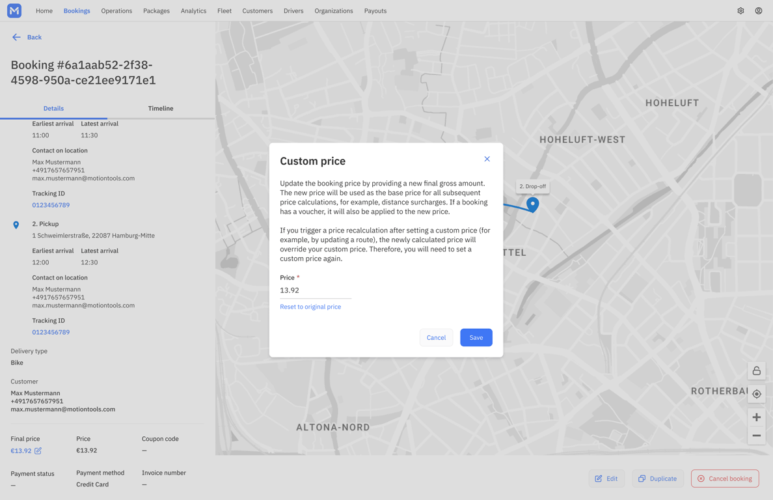The image size is (773, 500).
Task: Open user account profile icon
Action: click(x=758, y=11)
